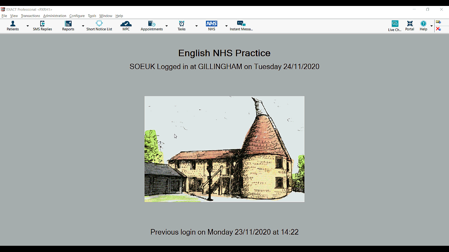Click the 'English NHS Practice' heading
Viewport: 449px width, 252px height.
click(224, 53)
